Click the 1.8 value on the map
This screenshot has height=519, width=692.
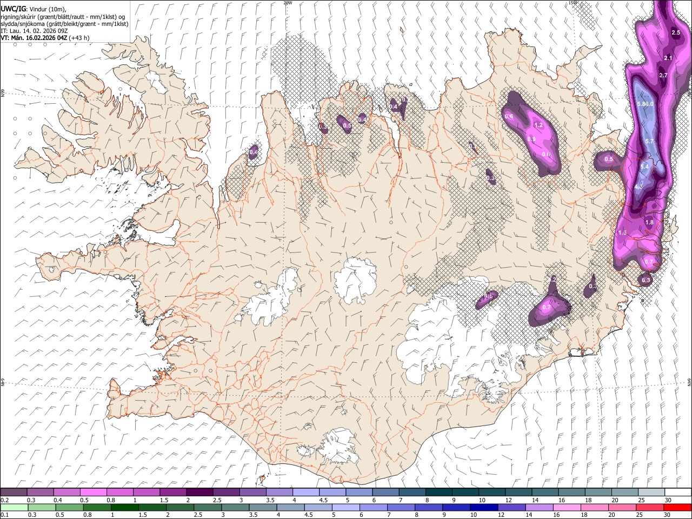649,222
